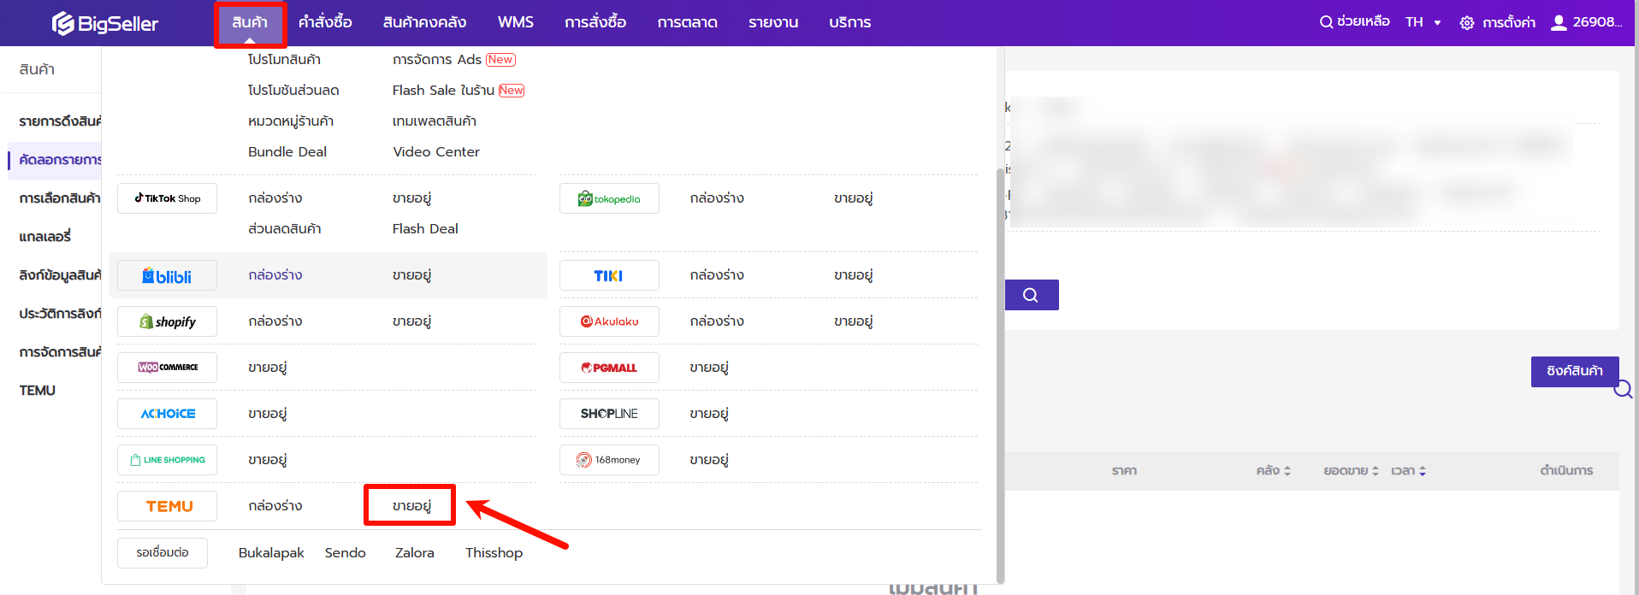
Task: Open Sendo pending connection link
Action: click(346, 553)
